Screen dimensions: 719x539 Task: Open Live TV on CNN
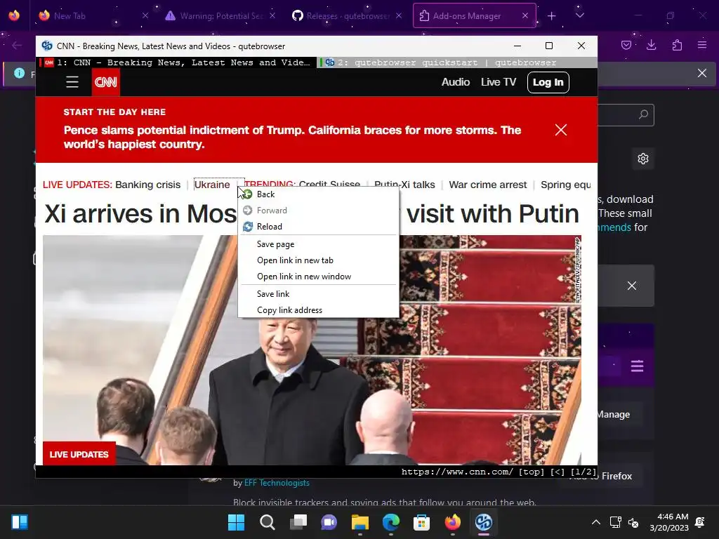[499, 82]
